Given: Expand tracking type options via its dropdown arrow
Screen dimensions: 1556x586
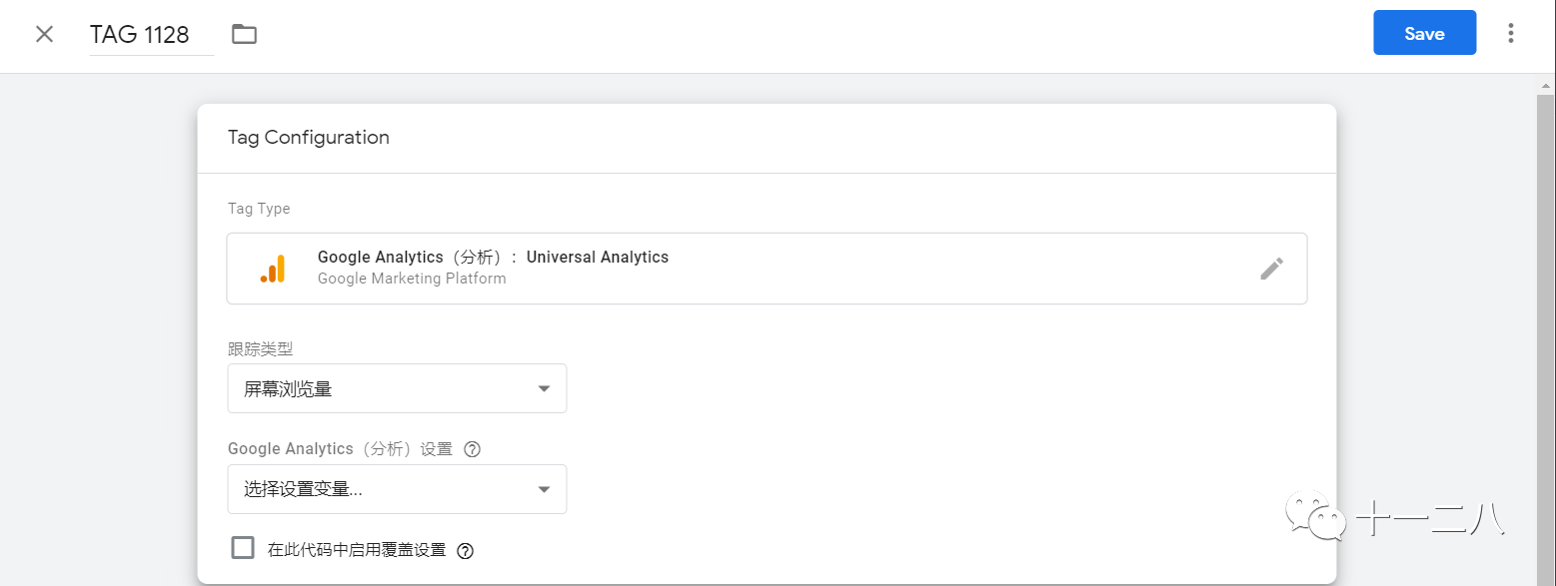Looking at the screenshot, I should click(544, 388).
